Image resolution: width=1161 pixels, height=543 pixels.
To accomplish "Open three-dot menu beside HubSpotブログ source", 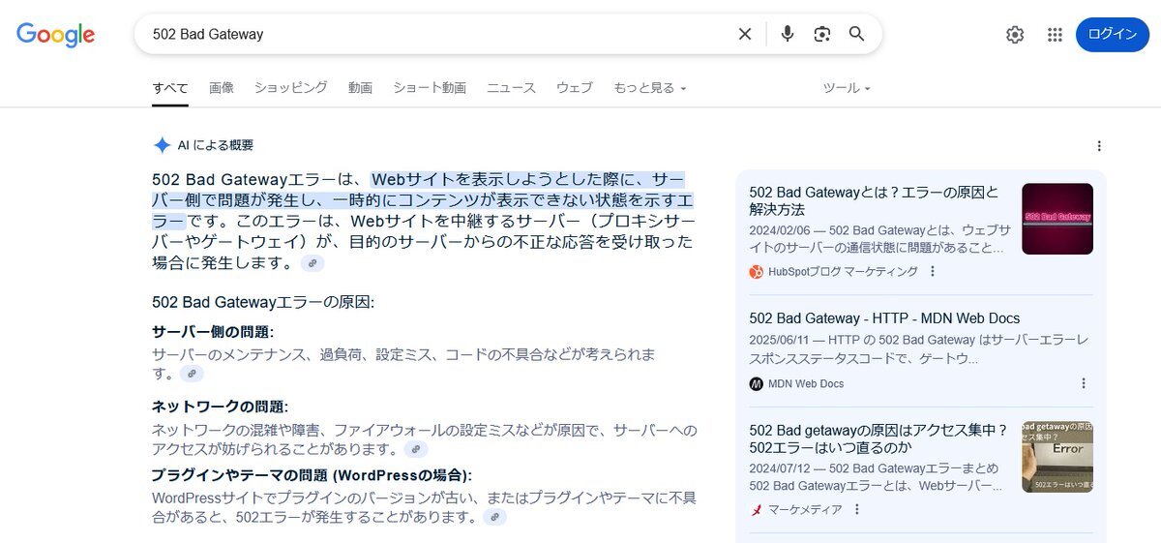I will click(933, 272).
